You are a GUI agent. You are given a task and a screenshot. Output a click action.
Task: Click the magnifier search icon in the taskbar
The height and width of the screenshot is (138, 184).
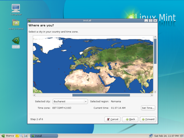pos(21,136)
